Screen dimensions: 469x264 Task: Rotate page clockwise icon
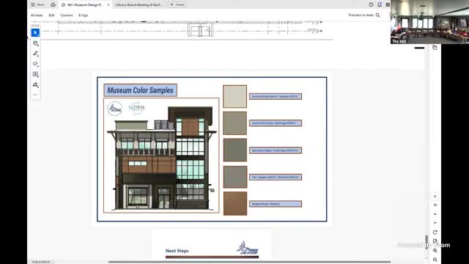tap(435, 232)
